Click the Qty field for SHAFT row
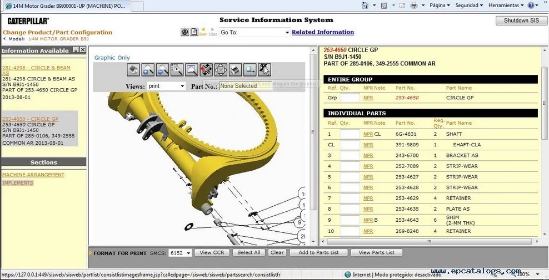Viewport: 549px width, 280px height. pyautogui.click(x=350, y=134)
